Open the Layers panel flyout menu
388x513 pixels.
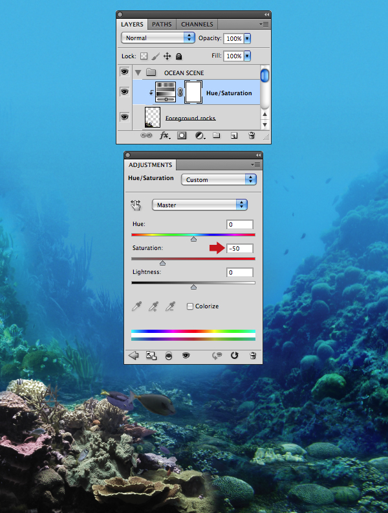click(264, 24)
